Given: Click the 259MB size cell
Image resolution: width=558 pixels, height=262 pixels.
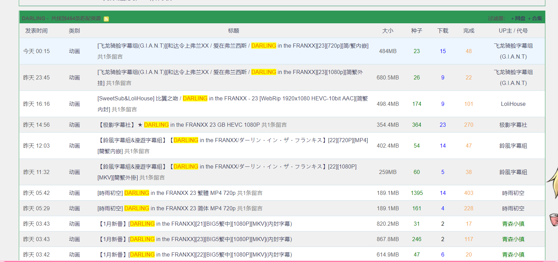Looking at the screenshot, I should [x=388, y=172].
